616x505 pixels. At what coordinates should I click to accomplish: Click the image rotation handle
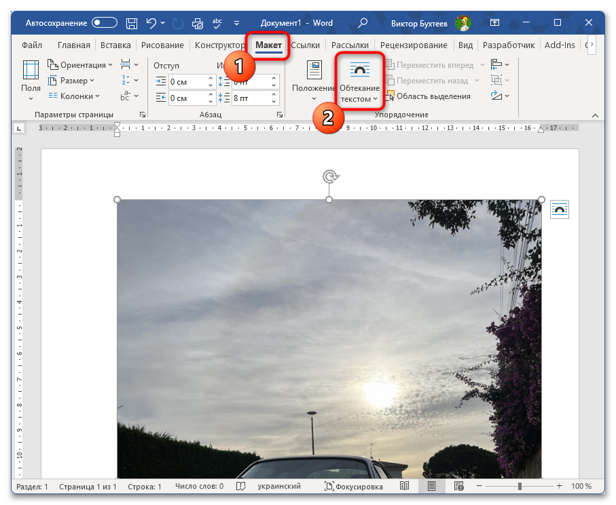(x=329, y=177)
